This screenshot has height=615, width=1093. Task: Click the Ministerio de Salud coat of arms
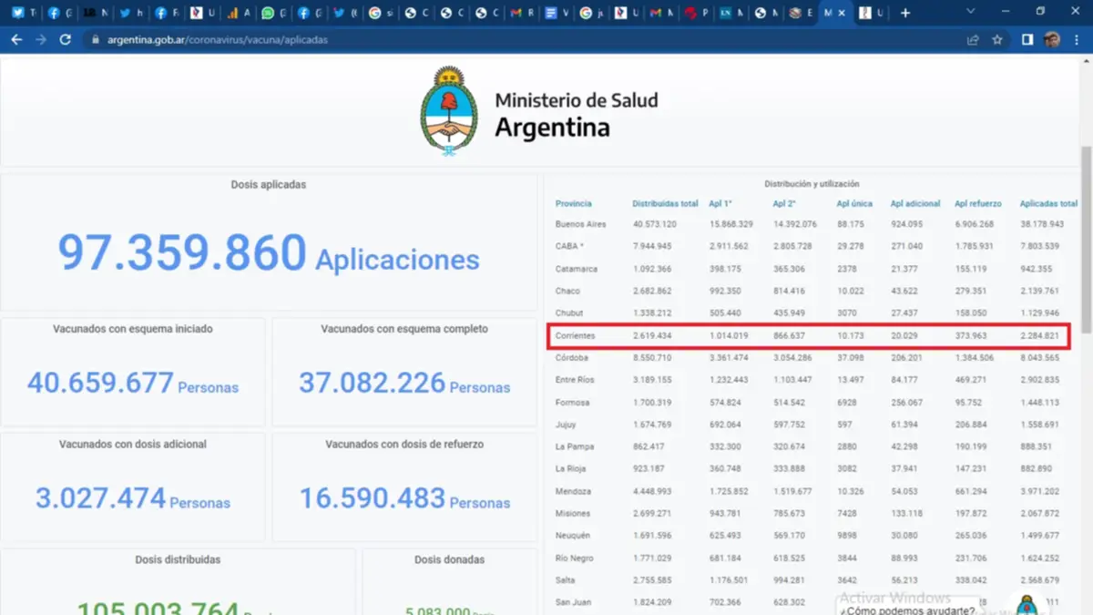click(x=448, y=111)
